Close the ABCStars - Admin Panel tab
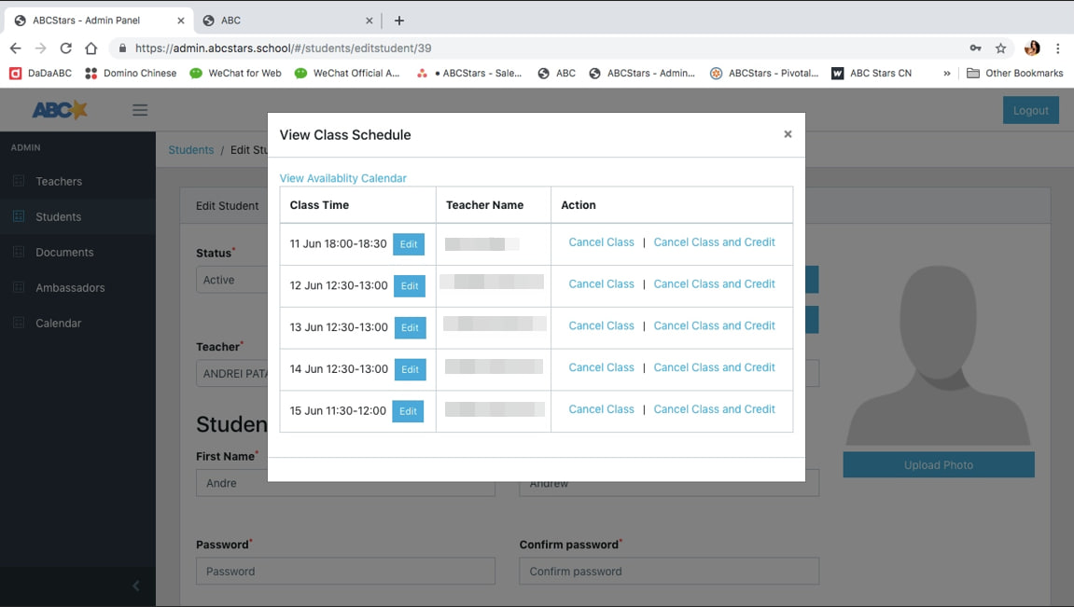 [x=181, y=21]
